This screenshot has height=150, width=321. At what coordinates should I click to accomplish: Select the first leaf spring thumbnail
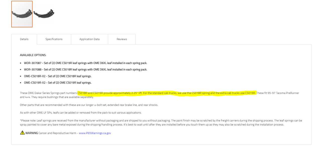[22, 14]
